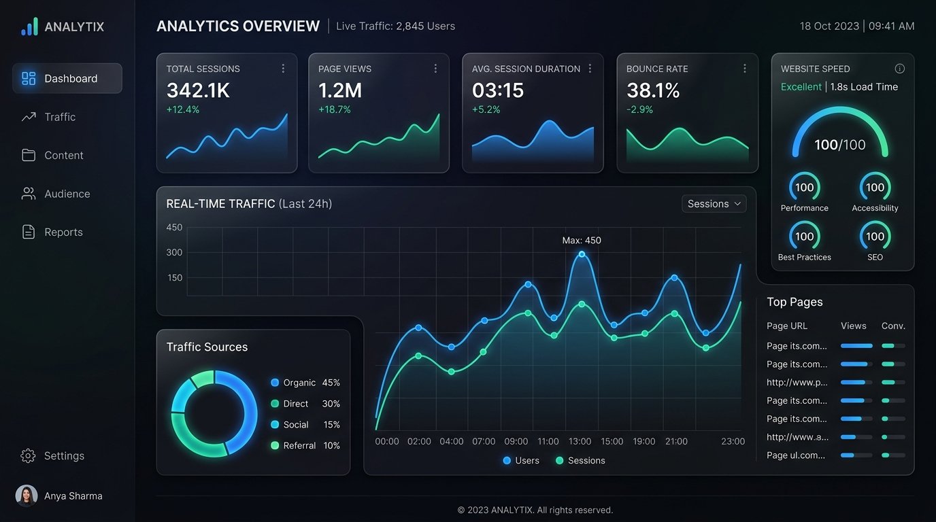Click the +12.4% sessions change value
This screenshot has width=936, height=522.
[x=183, y=109]
